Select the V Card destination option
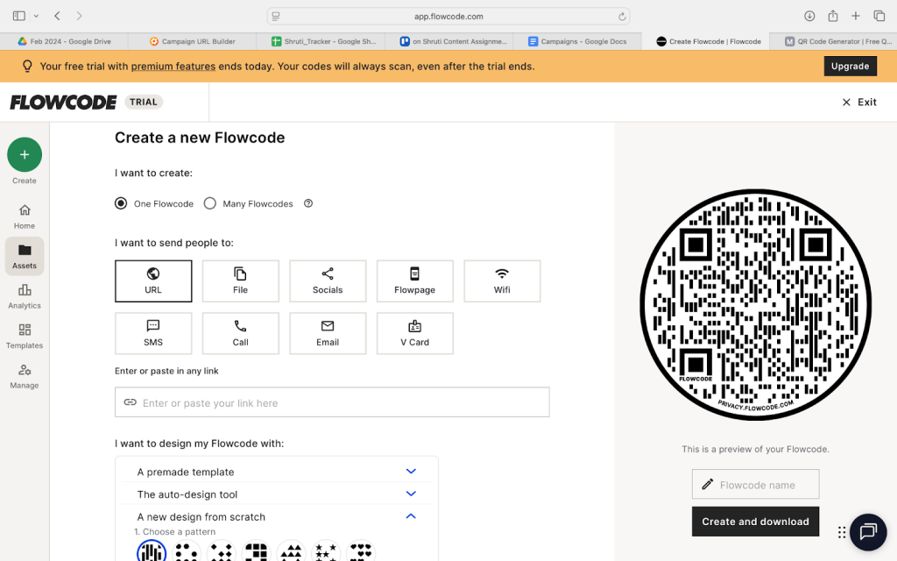Viewport: 897px width, 561px height. [x=414, y=333]
